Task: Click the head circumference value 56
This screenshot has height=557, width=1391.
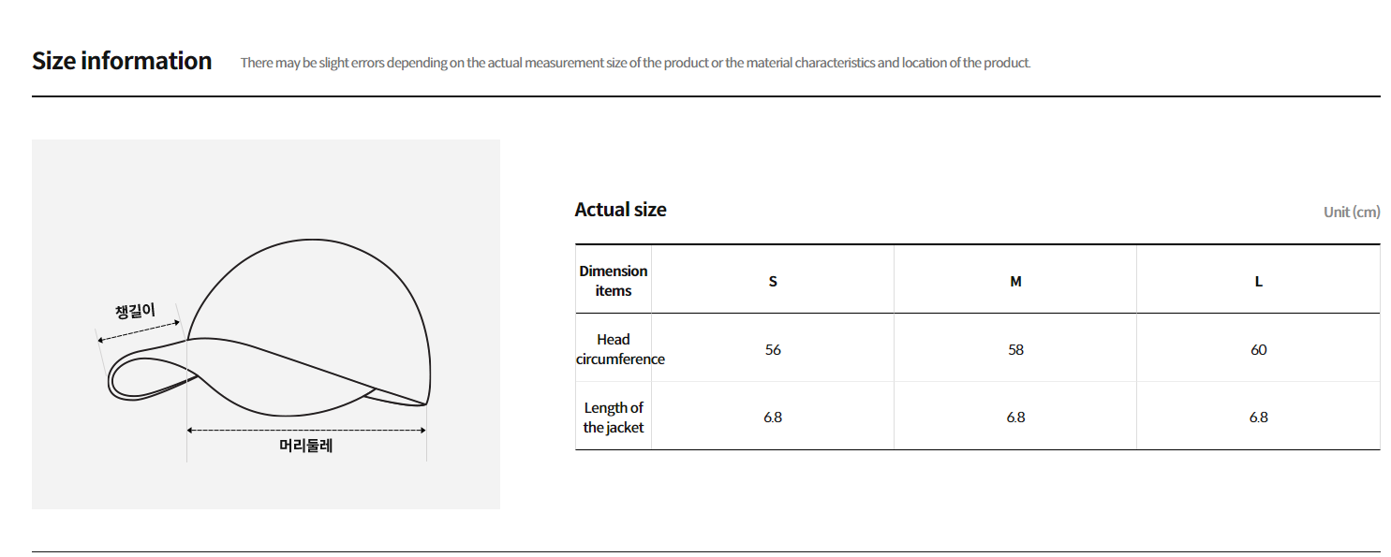Action: point(773,349)
